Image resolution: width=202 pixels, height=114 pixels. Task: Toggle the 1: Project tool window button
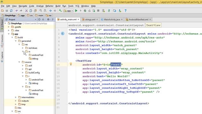[2, 25]
